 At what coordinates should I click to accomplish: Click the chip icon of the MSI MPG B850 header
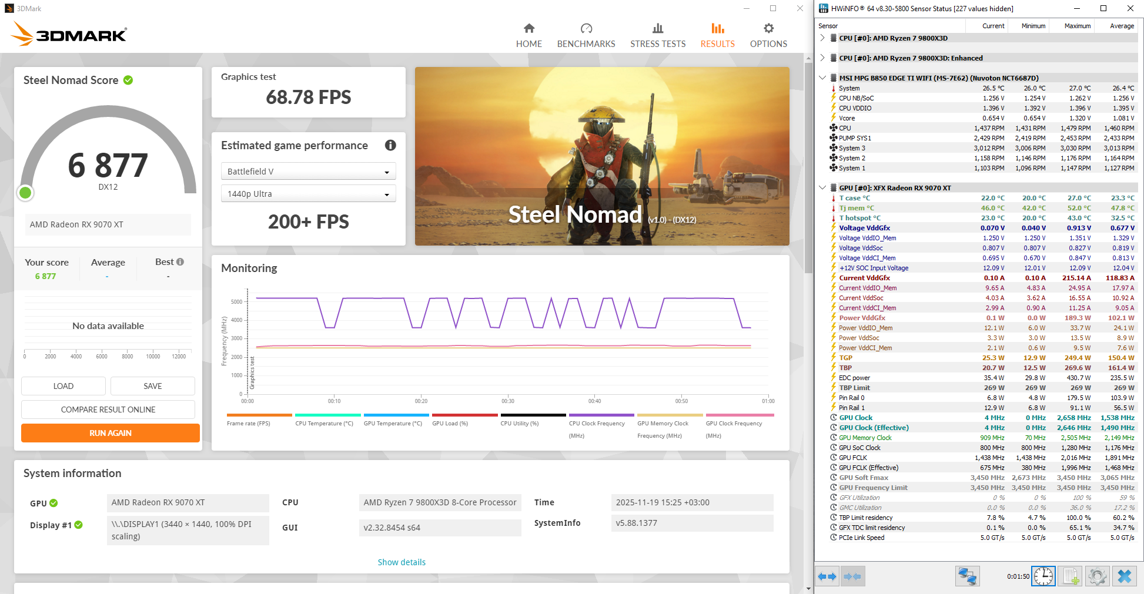(x=834, y=78)
